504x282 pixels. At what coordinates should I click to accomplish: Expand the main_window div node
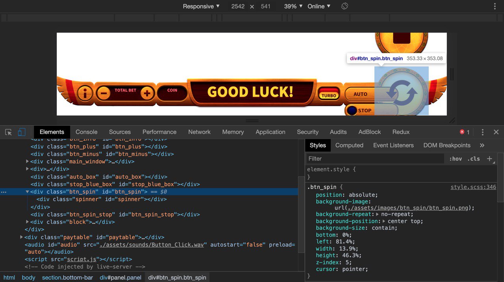click(28, 161)
